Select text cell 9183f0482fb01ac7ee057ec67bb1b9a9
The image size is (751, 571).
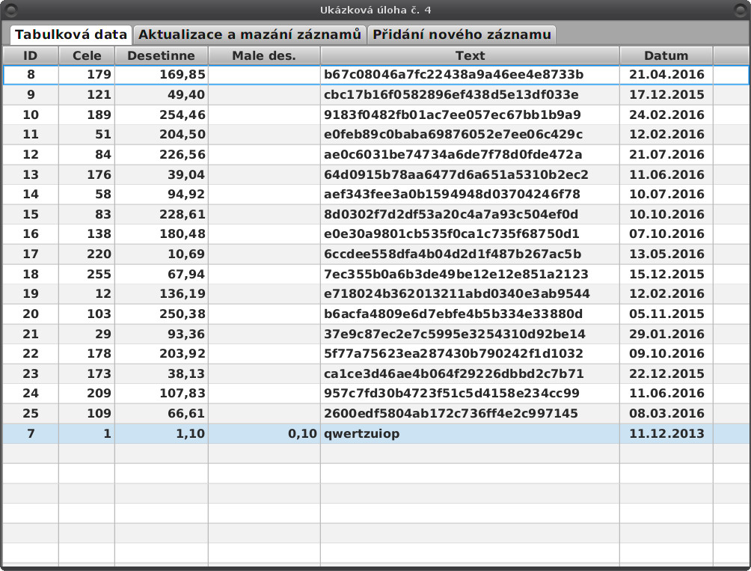[470, 115]
